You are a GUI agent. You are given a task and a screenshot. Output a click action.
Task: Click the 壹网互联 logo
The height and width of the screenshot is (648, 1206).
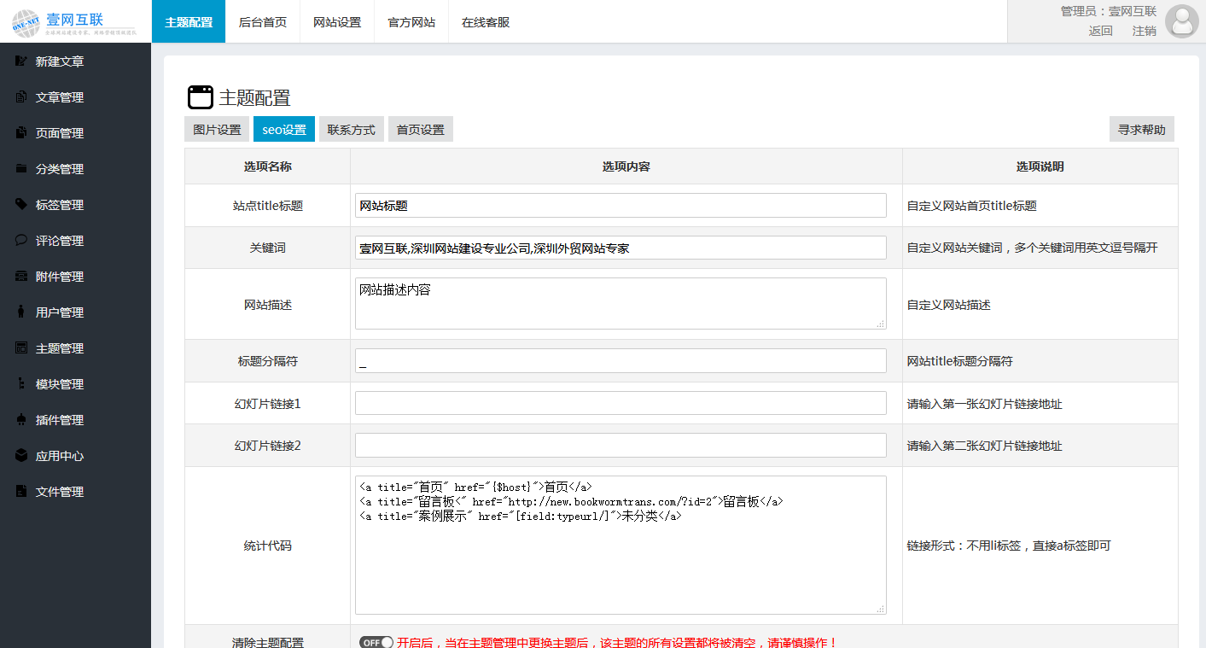tap(75, 21)
